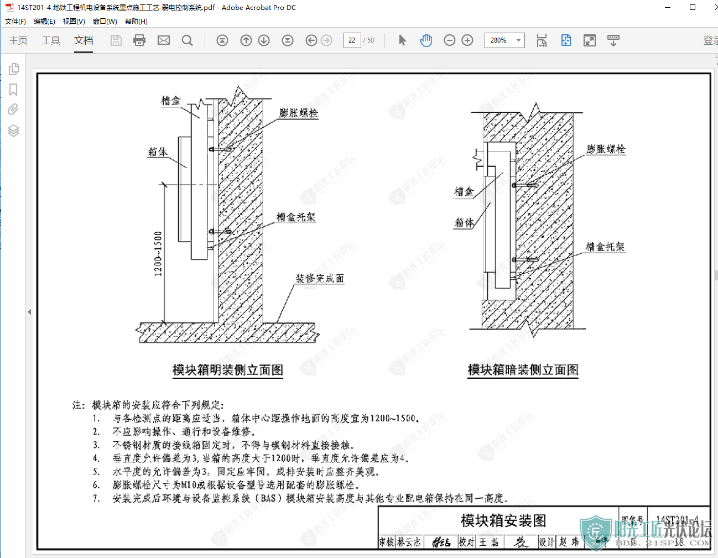This screenshot has width=718, height=558.
Task: Jump to last page icon
Action: point(288,40)
